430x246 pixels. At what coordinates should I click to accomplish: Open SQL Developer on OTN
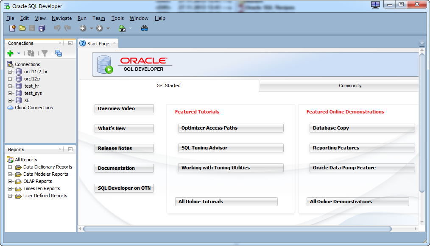coord(124,188)
